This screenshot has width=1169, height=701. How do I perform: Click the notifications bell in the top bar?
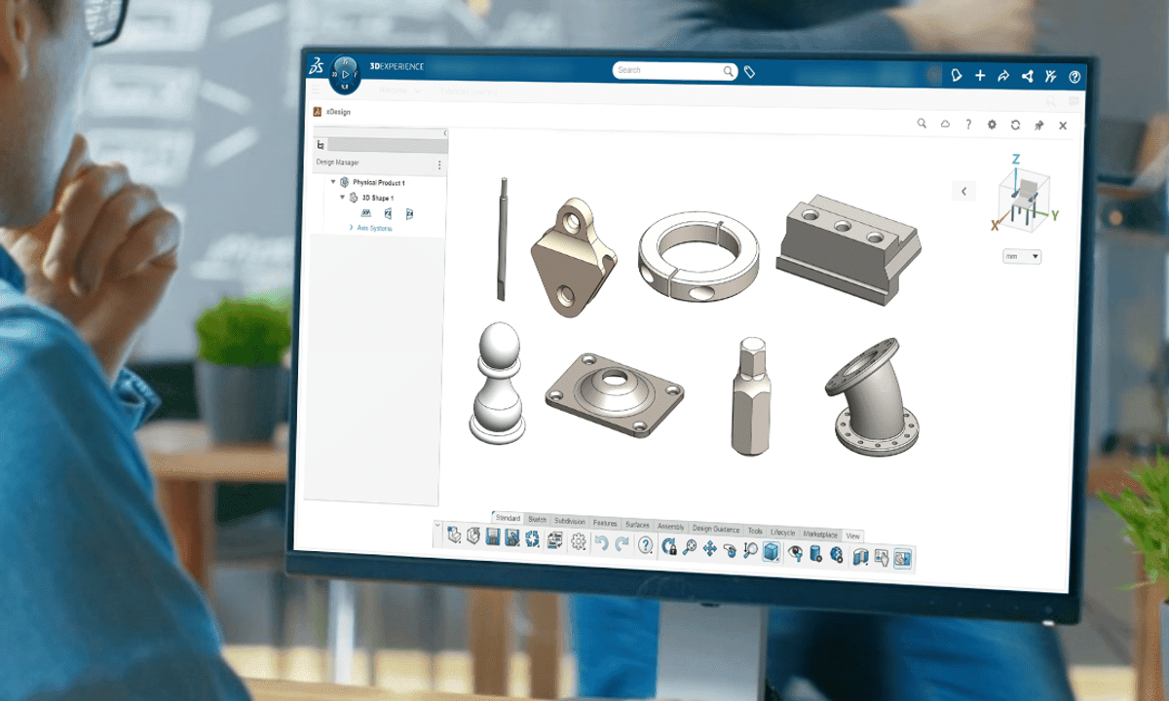point(956,74)
